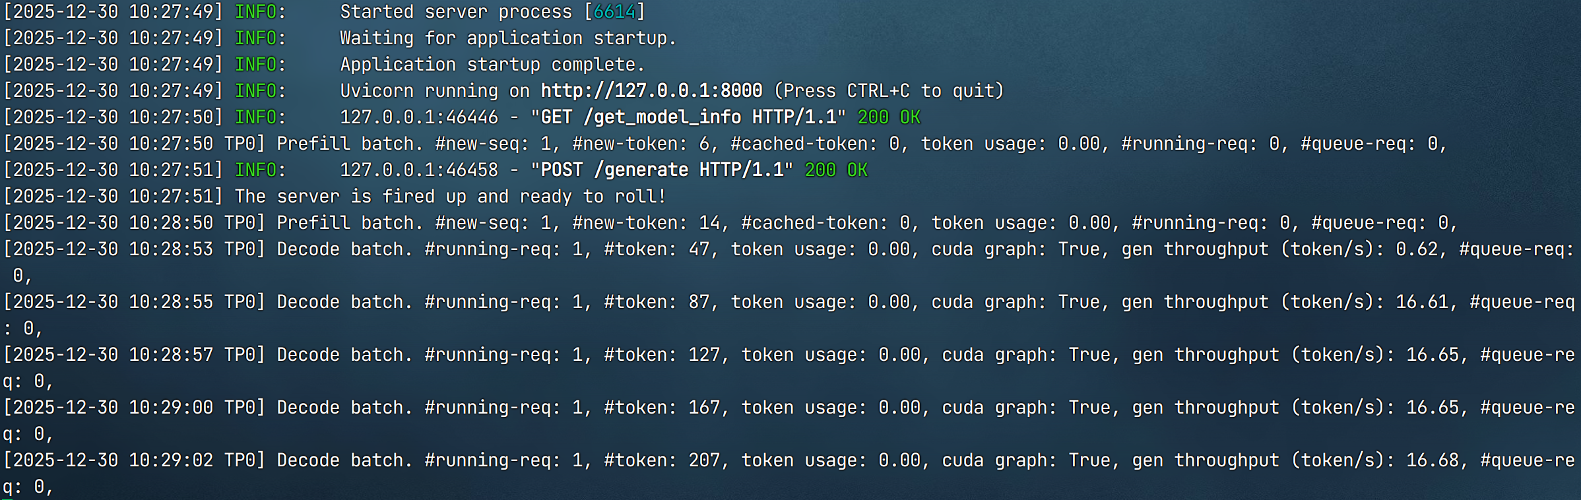
Task: Click the client address 127.0.0.1:46458
Action: pyautogui.click(x=419, y=170)
